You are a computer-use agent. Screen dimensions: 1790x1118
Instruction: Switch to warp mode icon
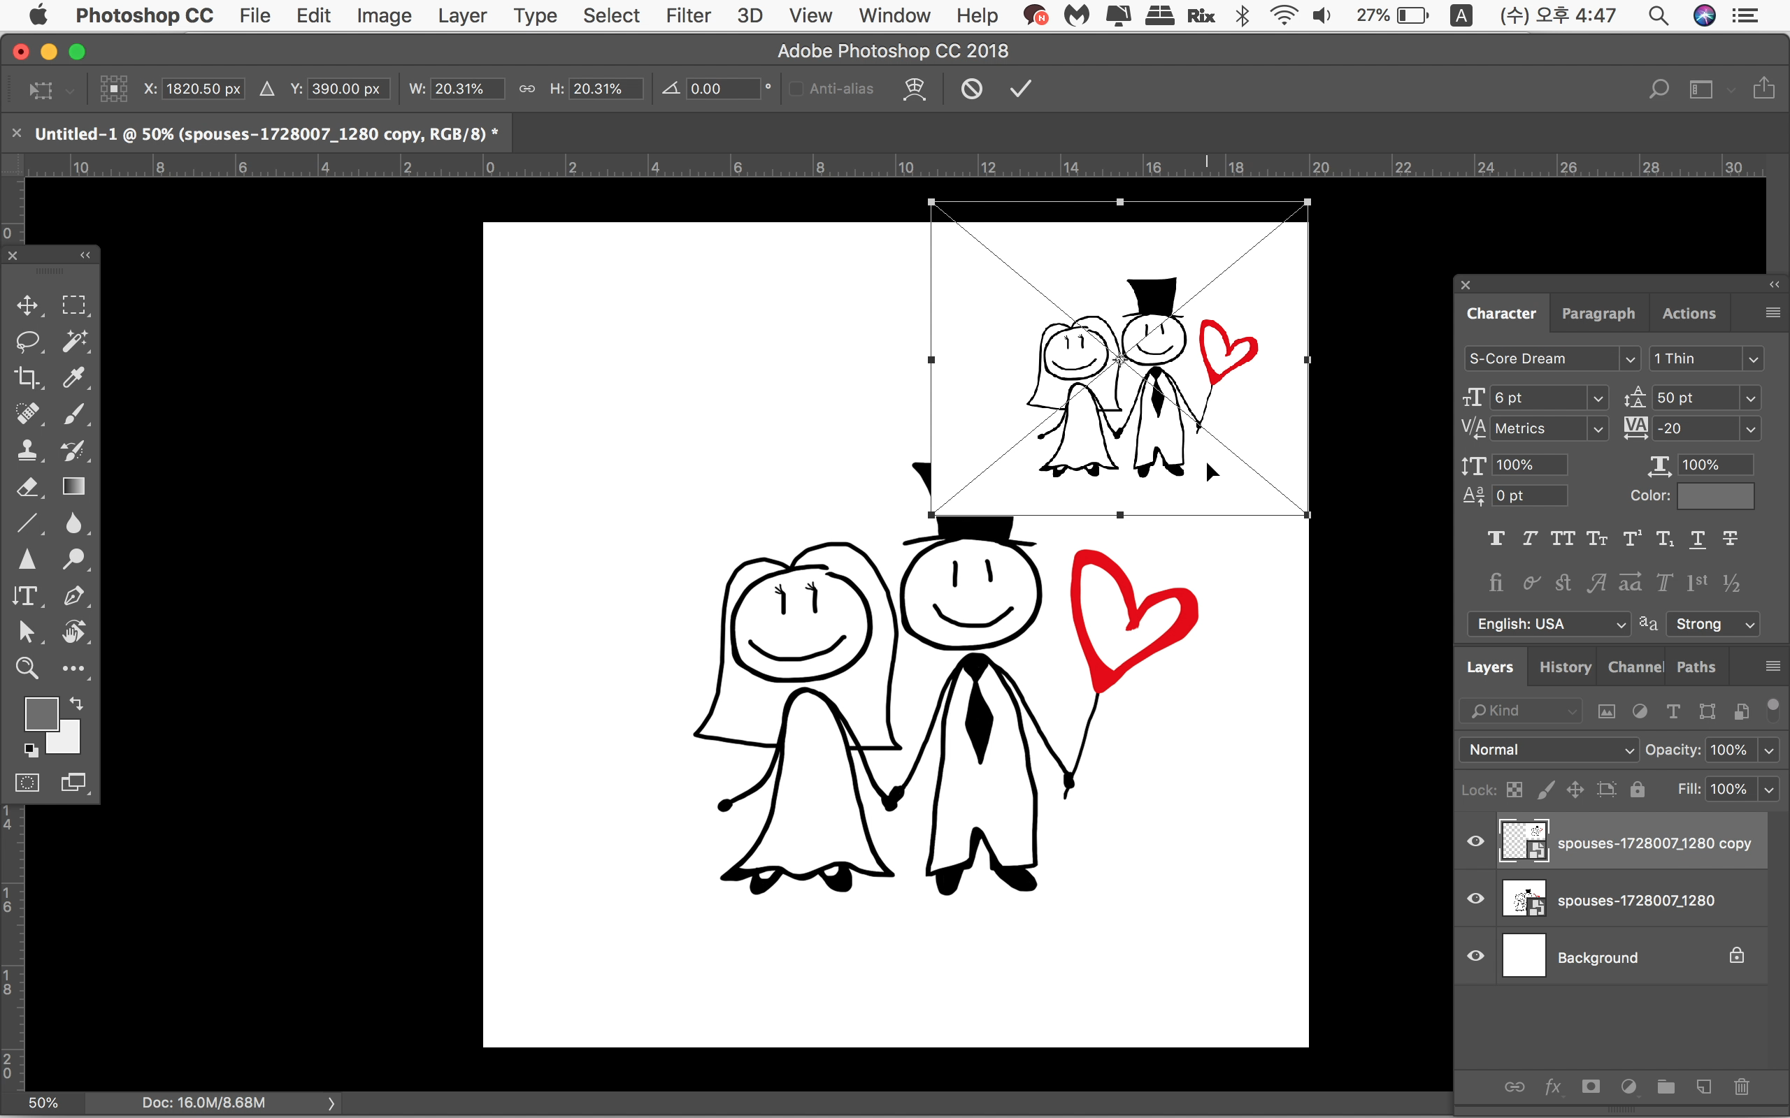point(915,89)
